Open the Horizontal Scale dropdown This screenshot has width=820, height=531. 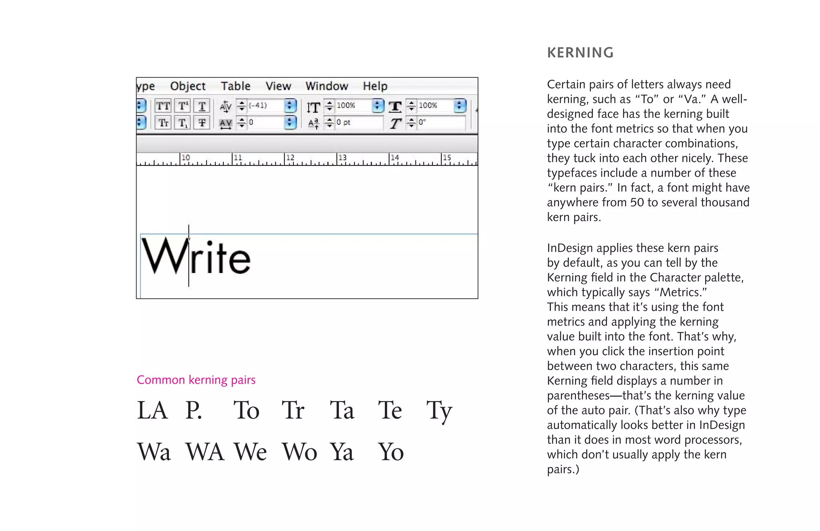(460, 106)
